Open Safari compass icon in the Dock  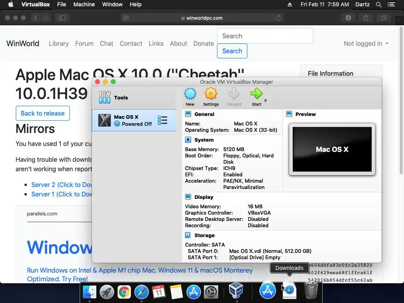point(141,292)
